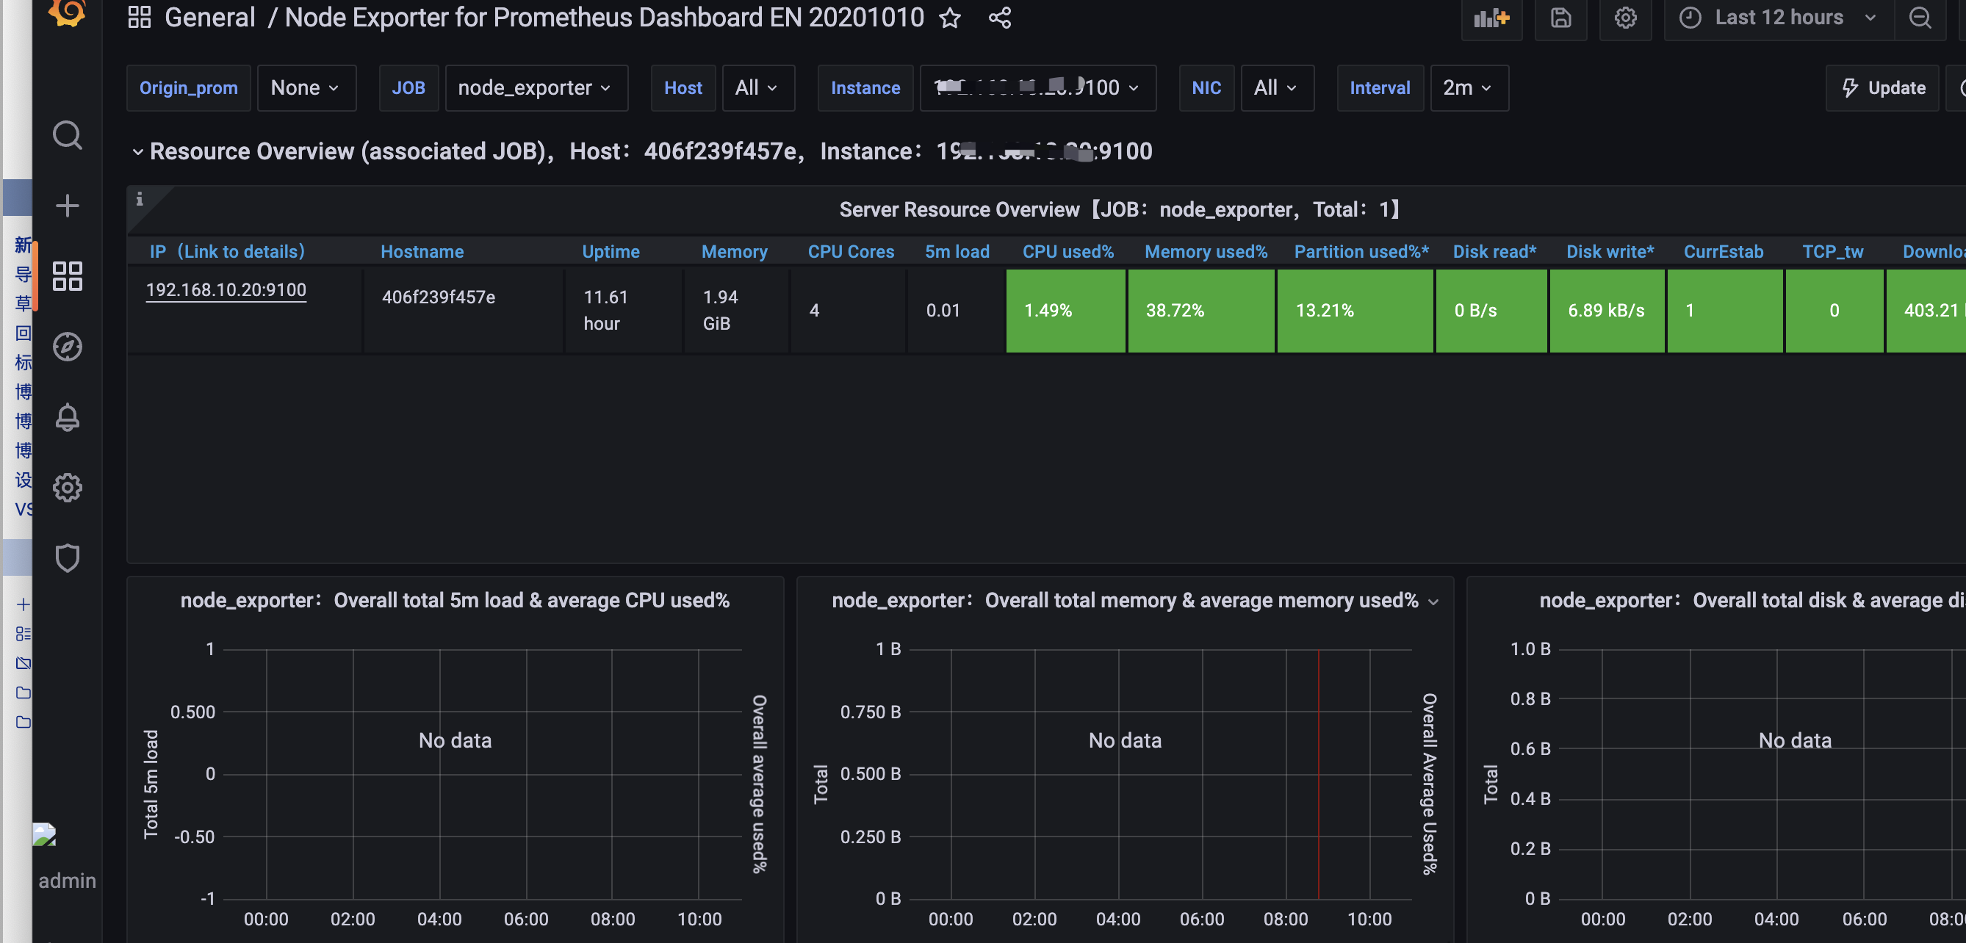Screen dimensions: 1966x943
Task: Click the zoom out time range icon
Action: click(x=1920, y=18)
